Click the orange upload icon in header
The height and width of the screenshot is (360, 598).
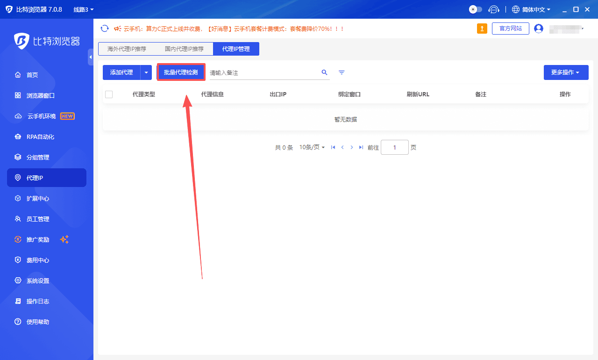click(x=482, y=29)
